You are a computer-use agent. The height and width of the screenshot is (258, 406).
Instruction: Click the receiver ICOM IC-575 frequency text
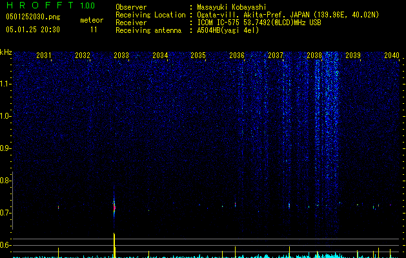259,23
